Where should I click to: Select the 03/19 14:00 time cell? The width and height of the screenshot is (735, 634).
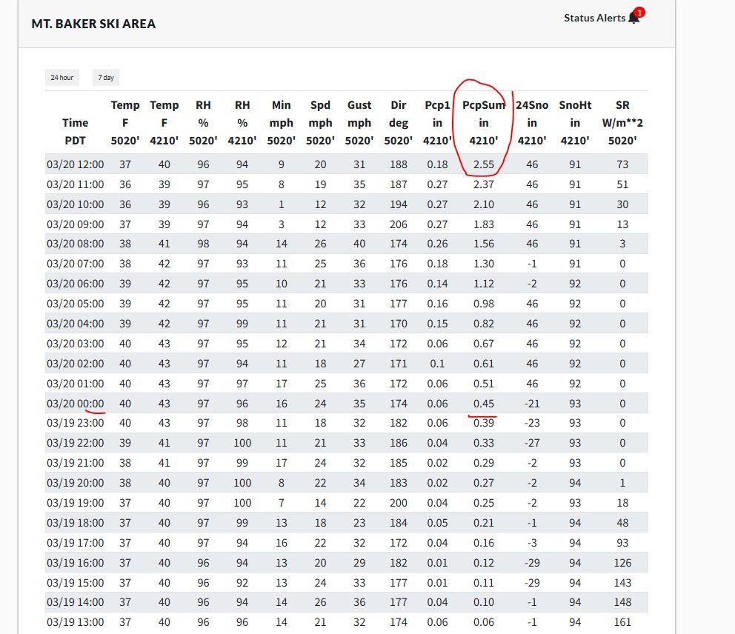(x=75, y=602)
